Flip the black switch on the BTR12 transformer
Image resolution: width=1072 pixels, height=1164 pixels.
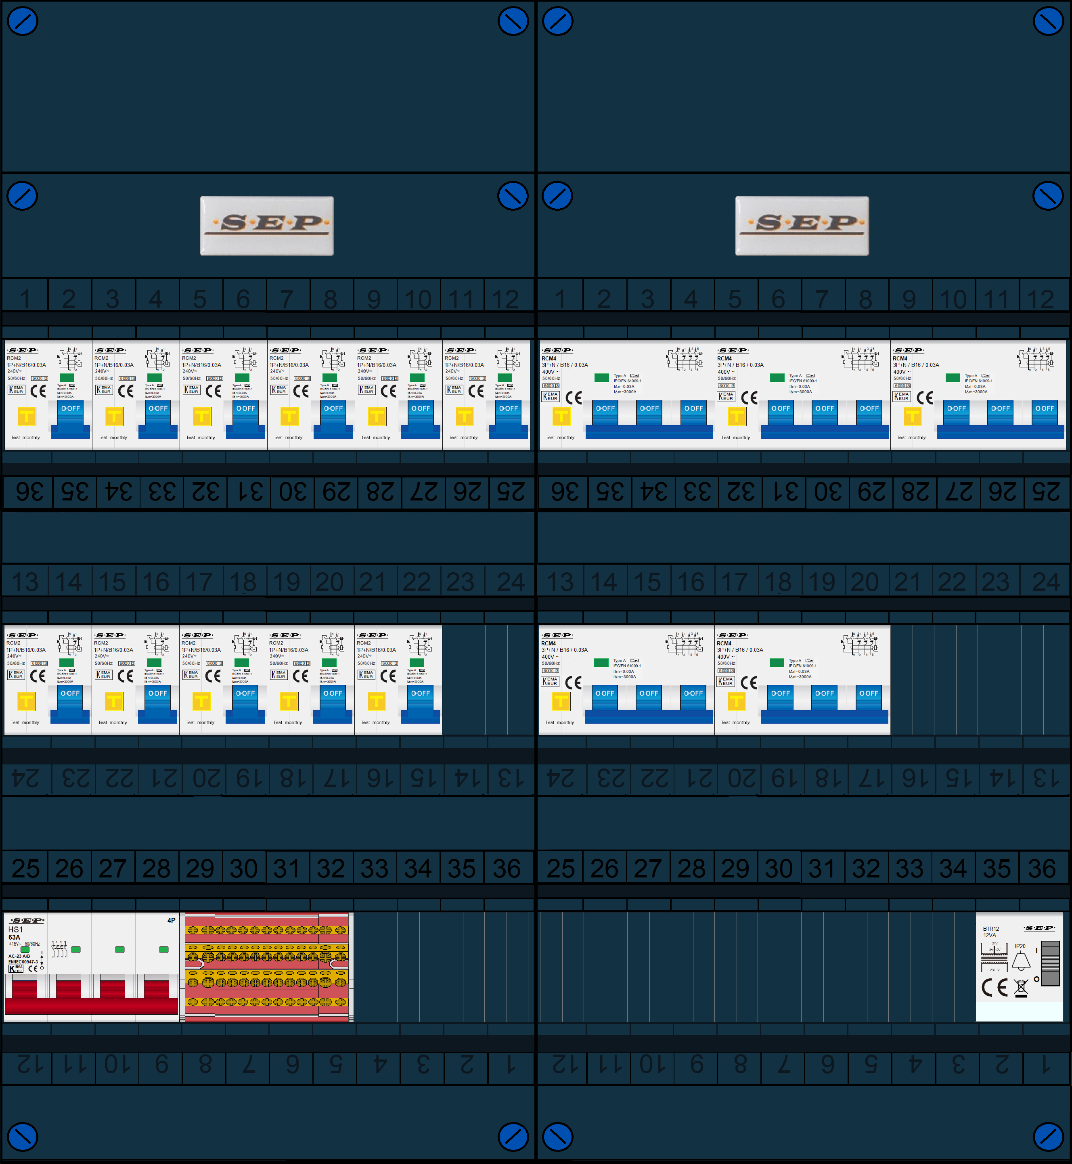tap(1051, 964)
